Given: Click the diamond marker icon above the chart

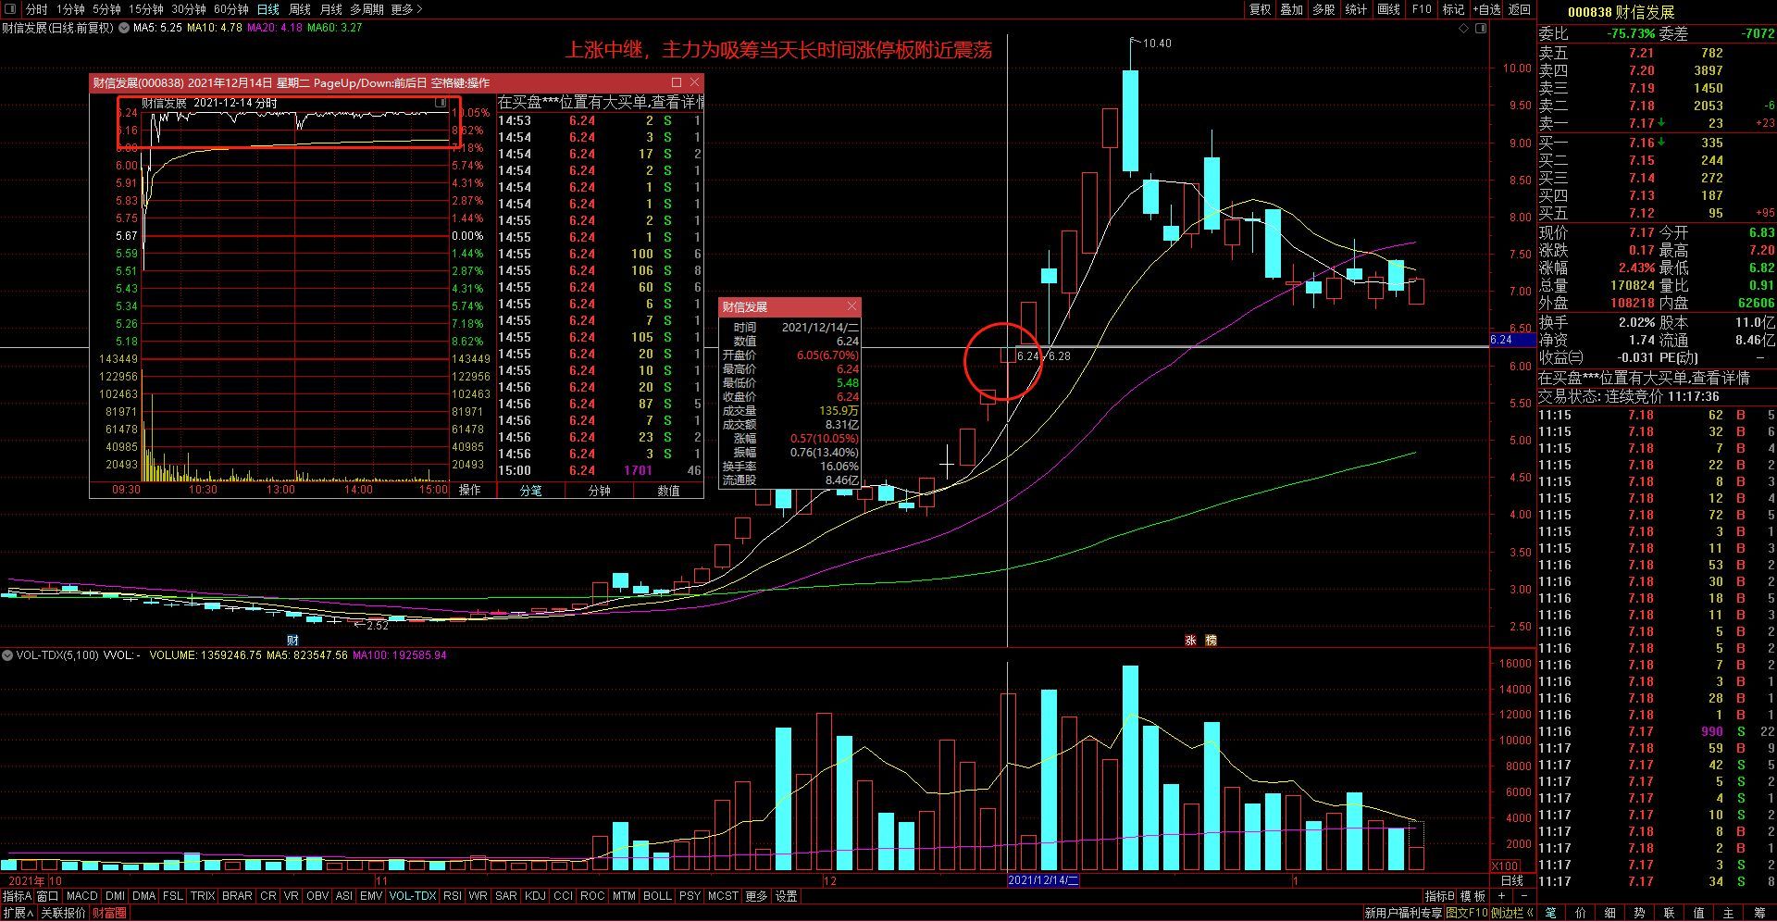Looking at the screenshot, I should point(1463,29).
